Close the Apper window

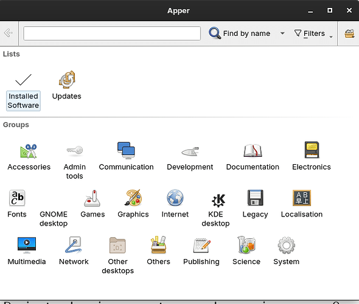click(349, 10)
